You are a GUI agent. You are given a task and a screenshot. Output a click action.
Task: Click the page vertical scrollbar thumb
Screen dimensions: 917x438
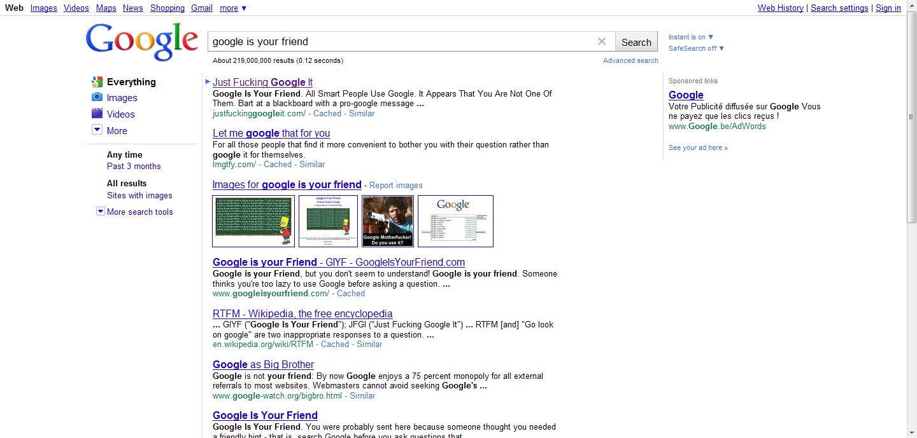911,118
